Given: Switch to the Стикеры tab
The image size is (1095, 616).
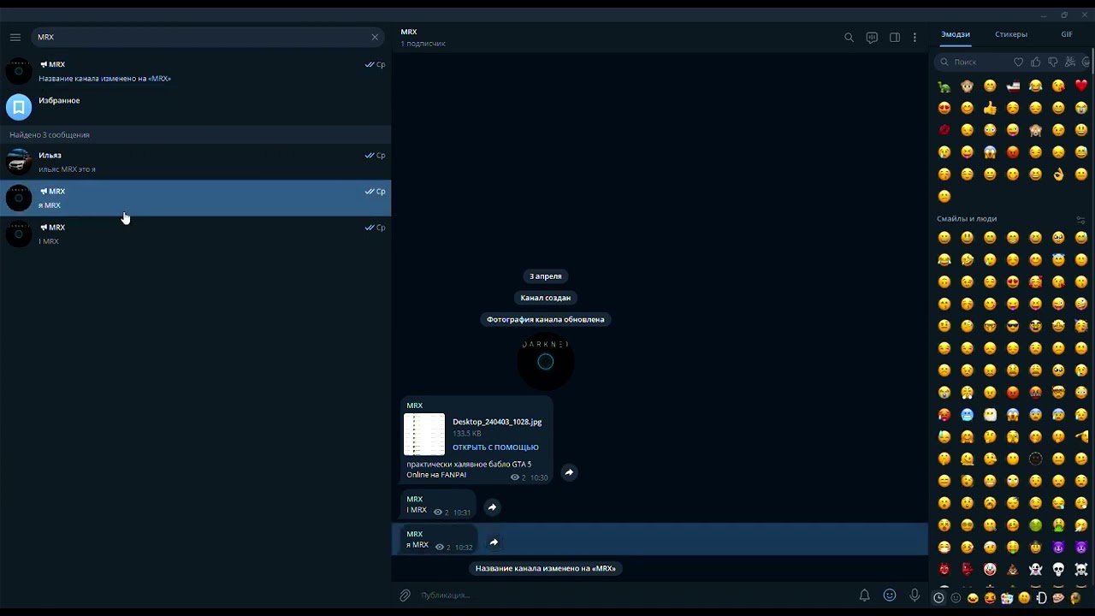Looking at the screenshot, I should 1011,34.
